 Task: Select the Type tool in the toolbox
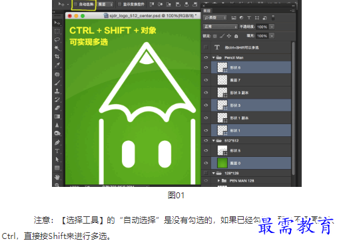[x=57, y=151]
